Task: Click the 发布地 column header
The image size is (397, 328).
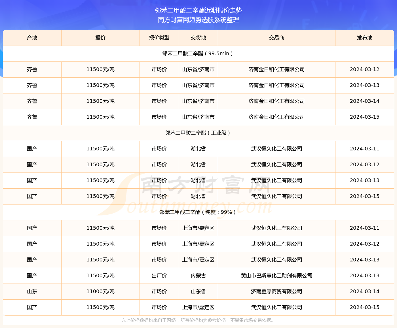Action: pos(364,38)
